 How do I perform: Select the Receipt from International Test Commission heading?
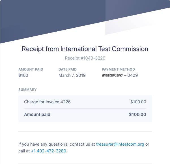click(x=85, y=49)
